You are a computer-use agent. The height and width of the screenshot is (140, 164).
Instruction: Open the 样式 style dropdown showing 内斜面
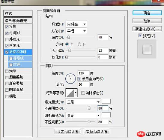[76, 24]
